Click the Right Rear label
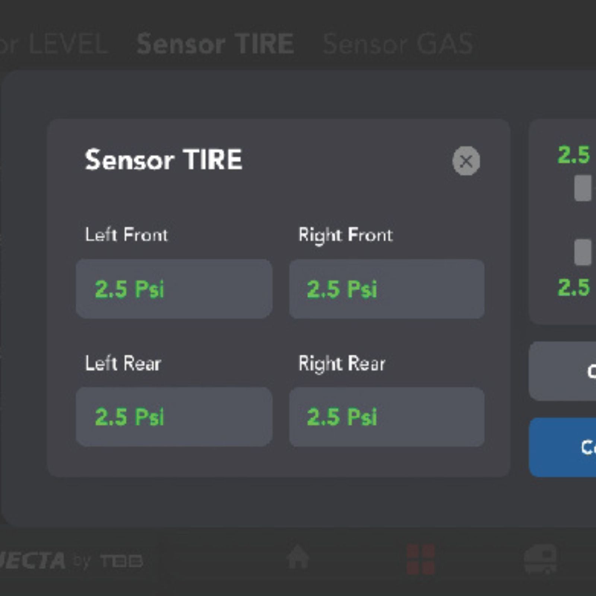Screen dimensions: 596x596 point(342,364)
